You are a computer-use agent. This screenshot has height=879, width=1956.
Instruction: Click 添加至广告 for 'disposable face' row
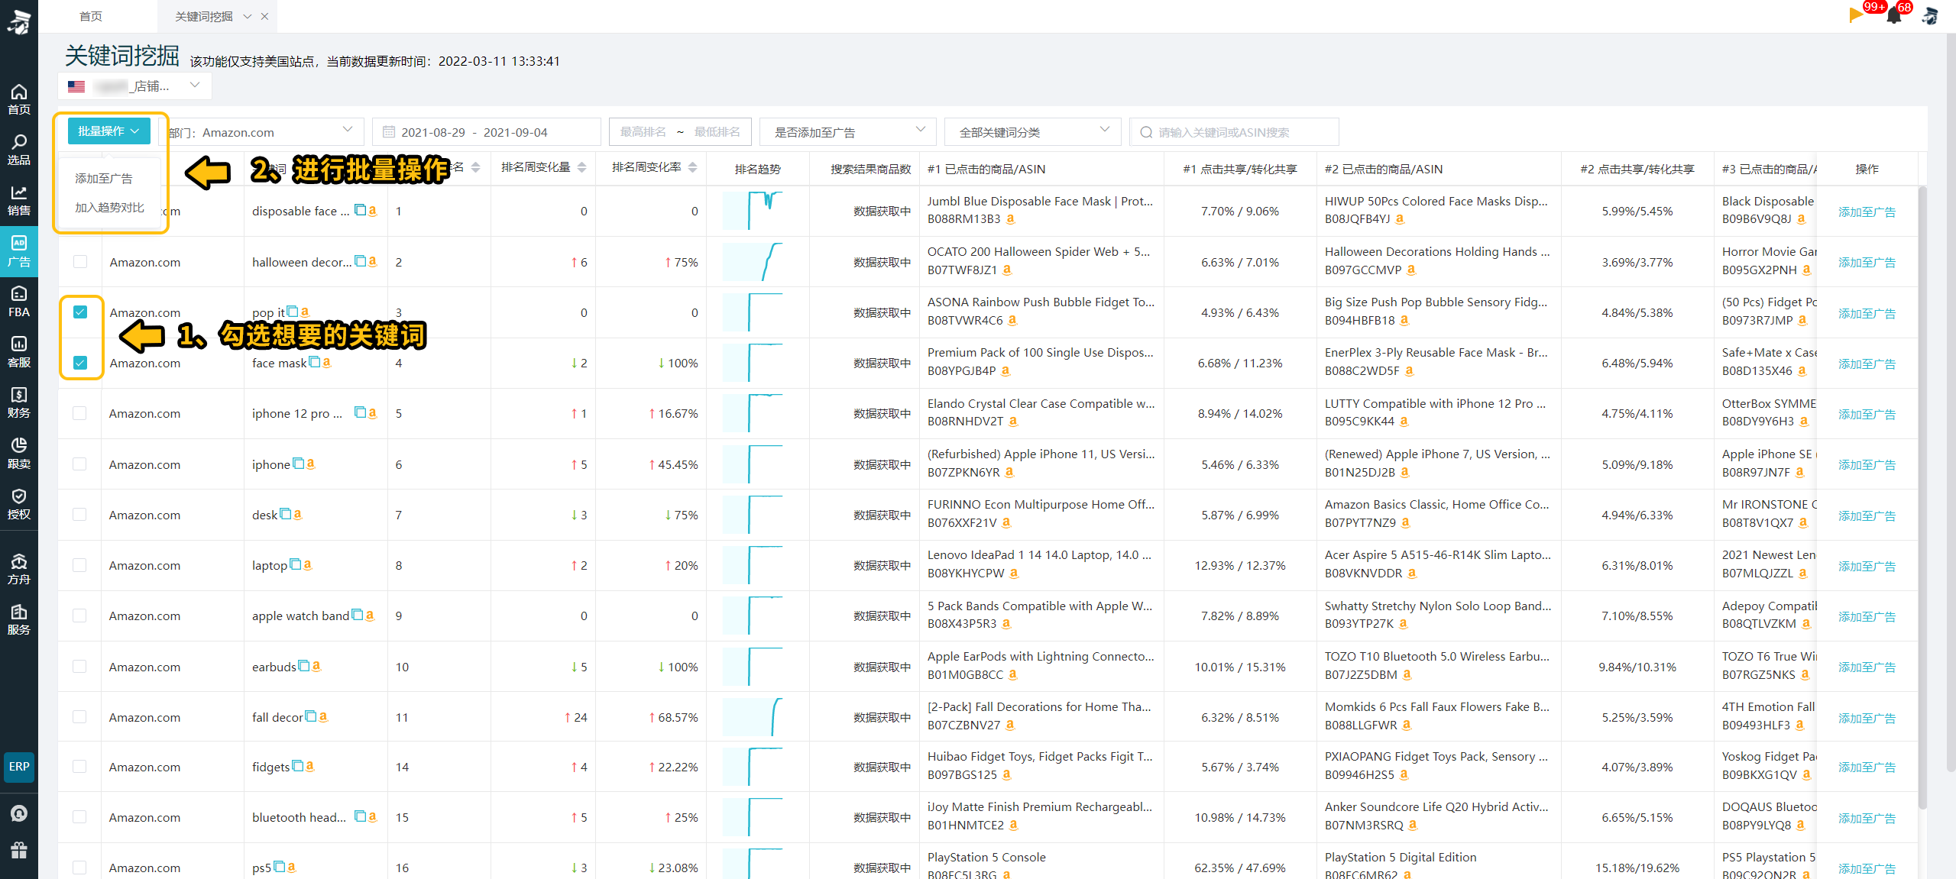tap(1867, 212)
